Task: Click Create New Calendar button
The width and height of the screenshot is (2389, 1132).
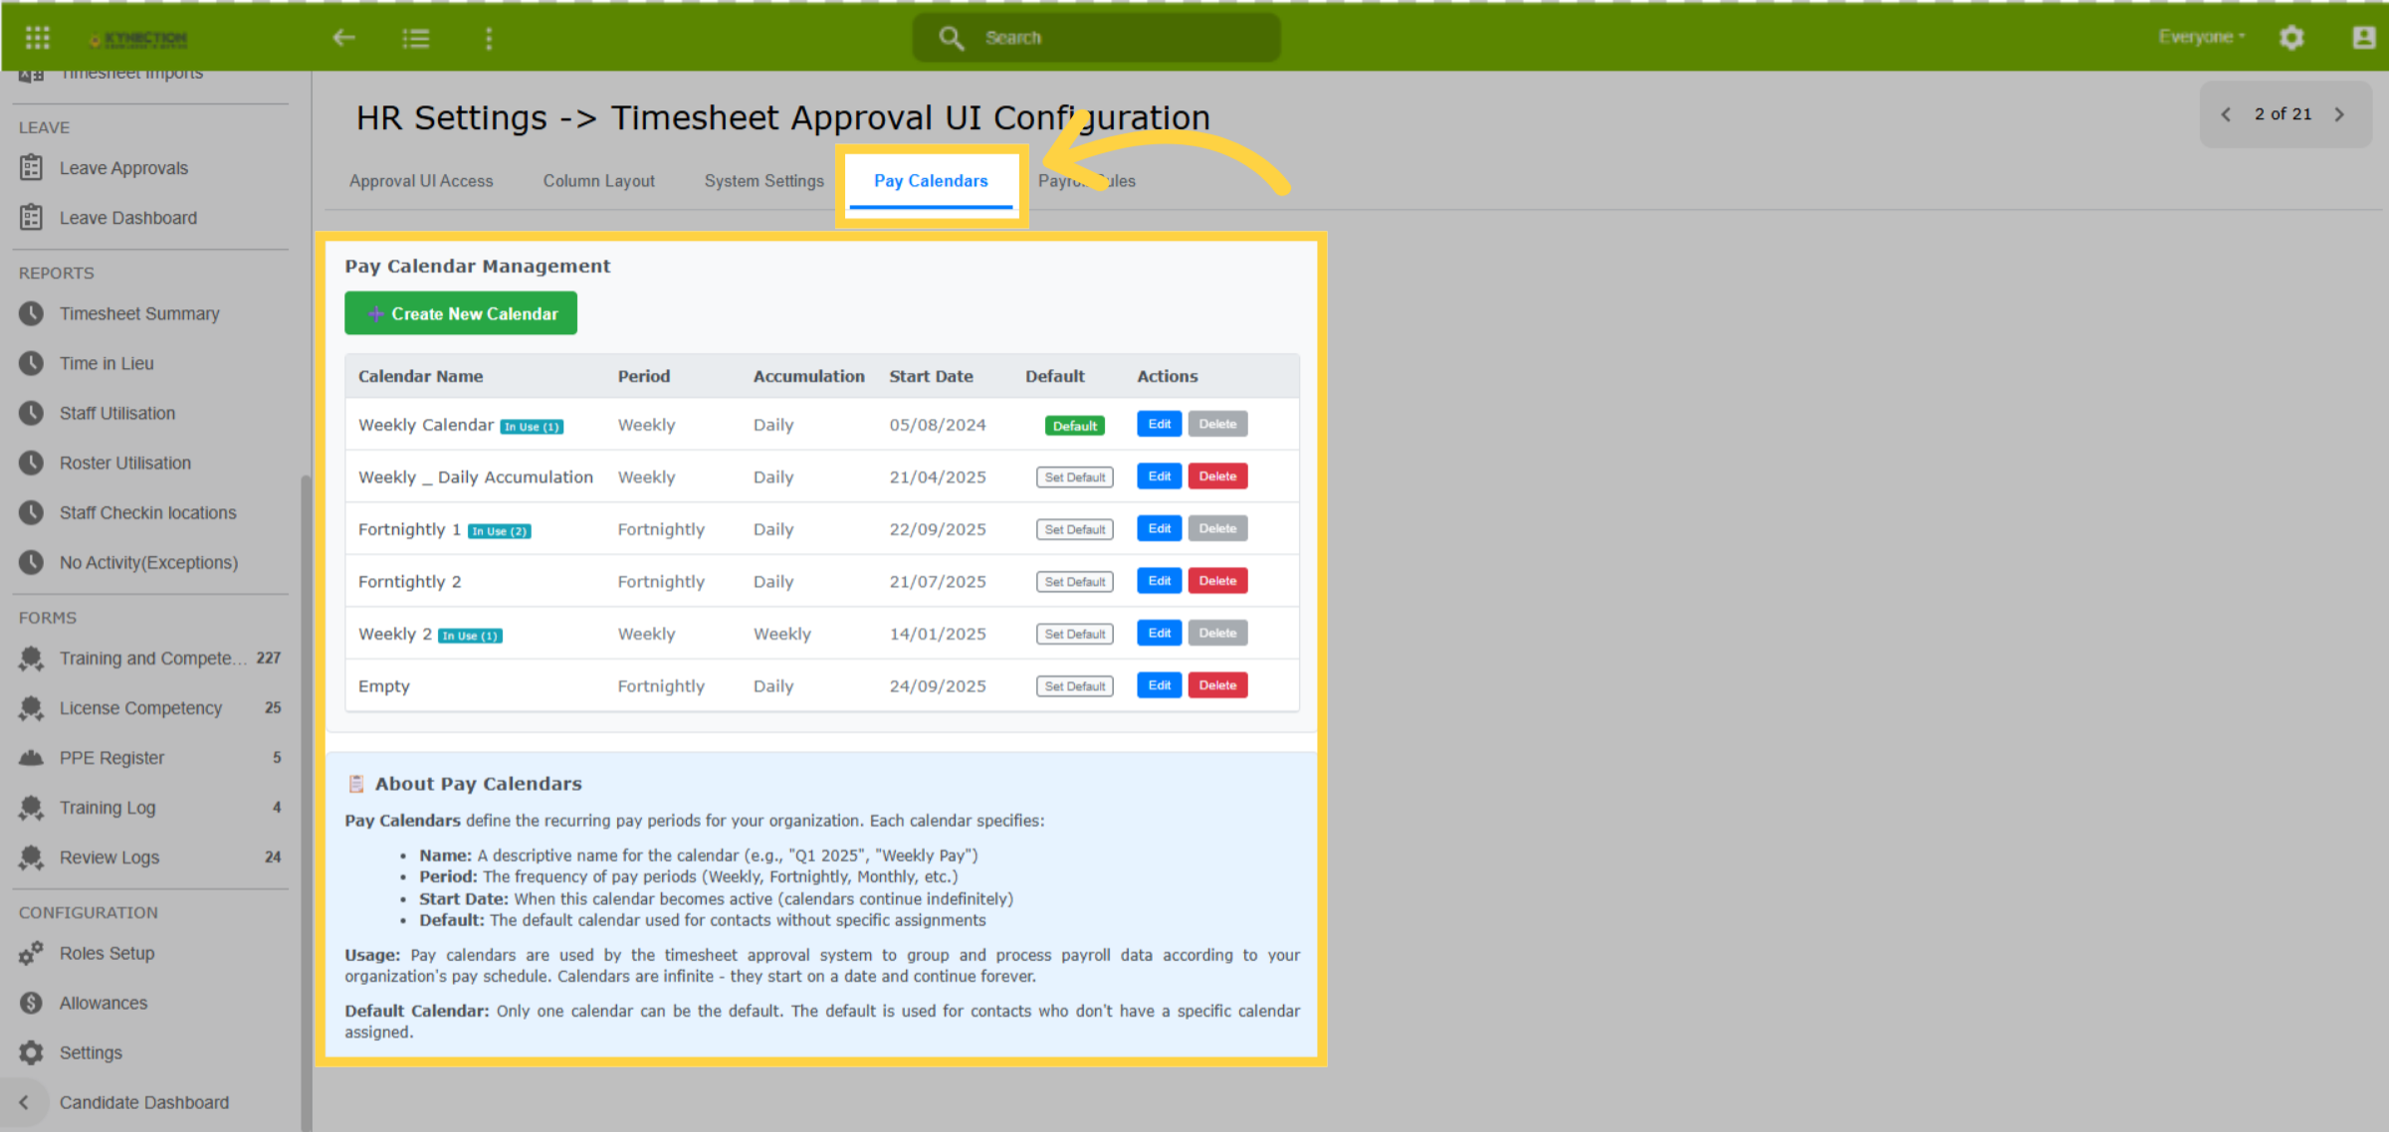Action: tap(461, 313)
